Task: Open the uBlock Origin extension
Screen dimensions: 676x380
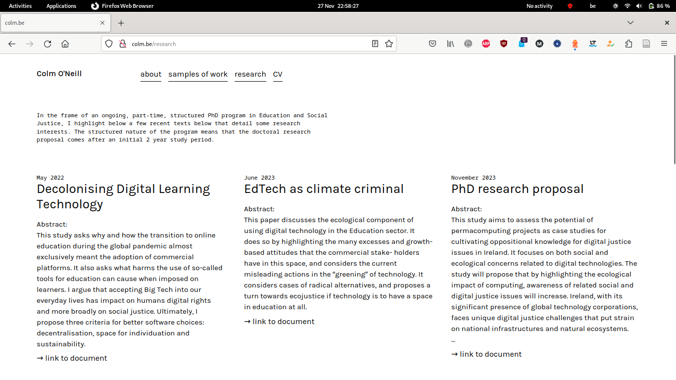Action: [504, 44]
